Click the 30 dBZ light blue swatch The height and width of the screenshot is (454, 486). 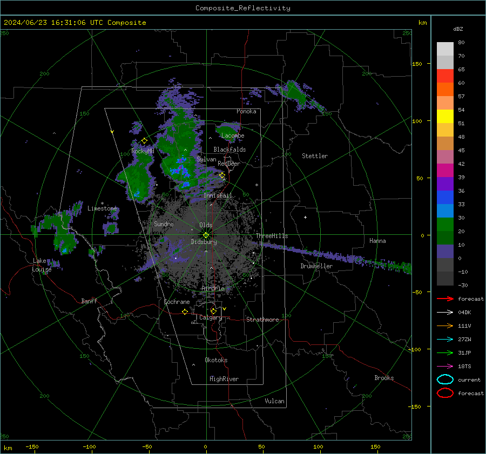tap(445, 211)
